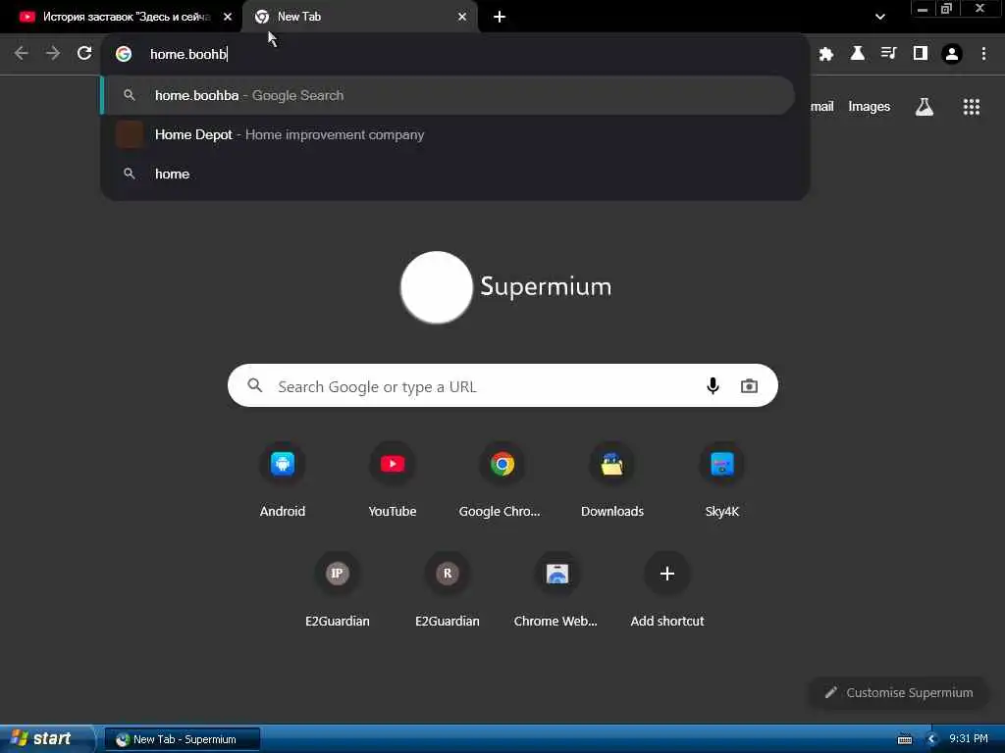Select the home search suggestion
The width and height of the screenshot is (1005, 753).
click(x=449, y=174)
